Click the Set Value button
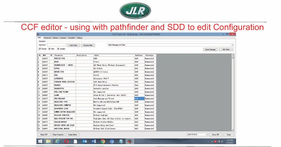The height and width of the screenshot is (147, 281). pos(226,50)
